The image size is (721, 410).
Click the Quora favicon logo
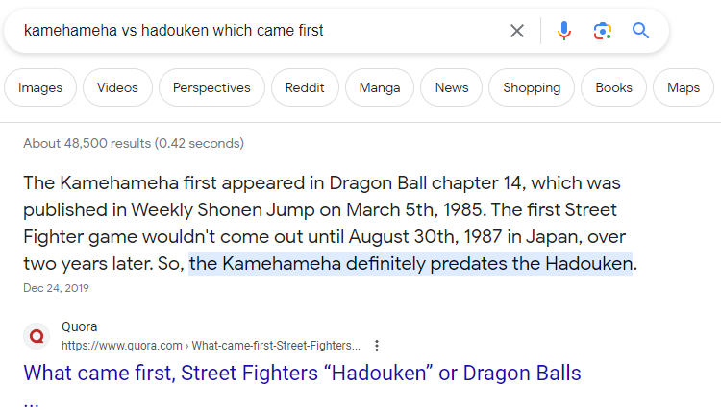pyautogui.click(x=37, y=336)
